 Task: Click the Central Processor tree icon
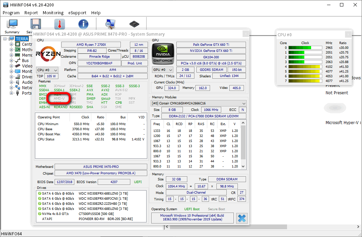pos(18,44)
